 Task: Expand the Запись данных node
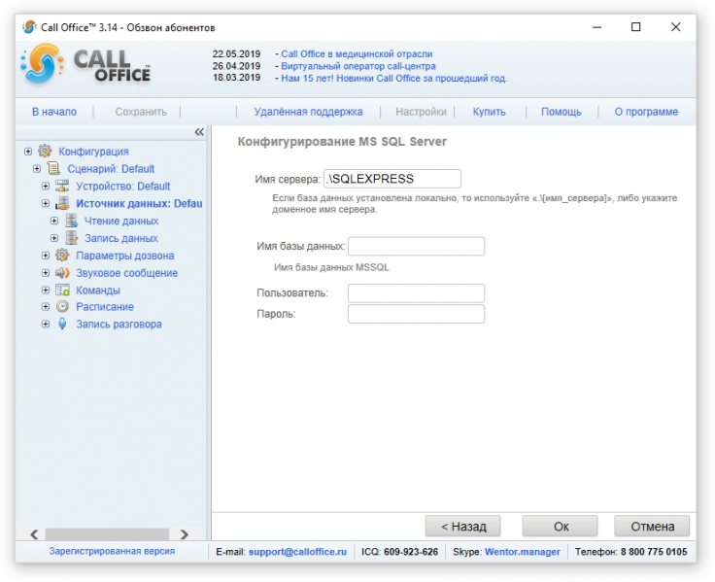click(53, 238)
